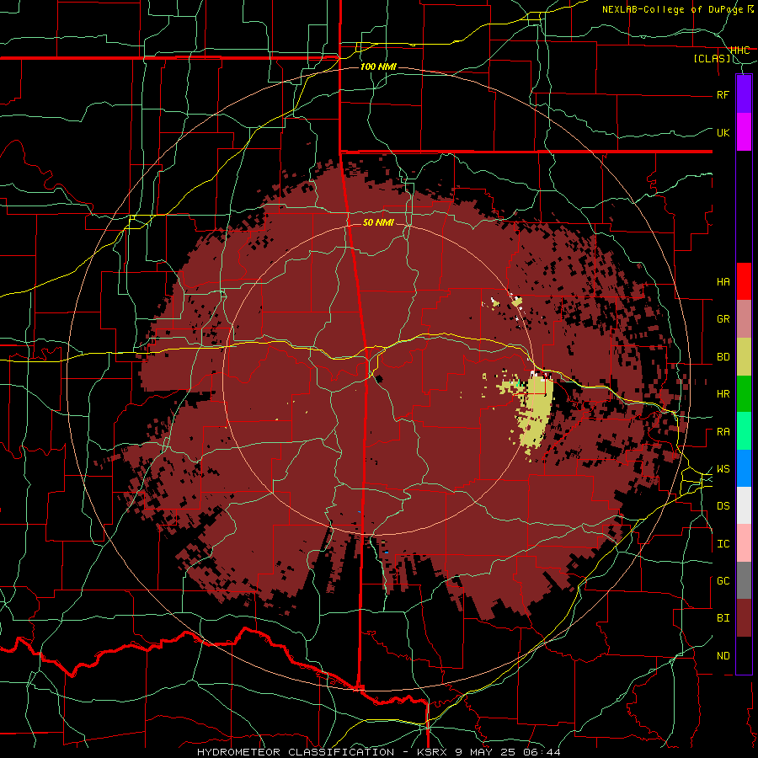Click the NEXLAB-College of DuPage credit text

pyautogui.click(x=673, y=9)
